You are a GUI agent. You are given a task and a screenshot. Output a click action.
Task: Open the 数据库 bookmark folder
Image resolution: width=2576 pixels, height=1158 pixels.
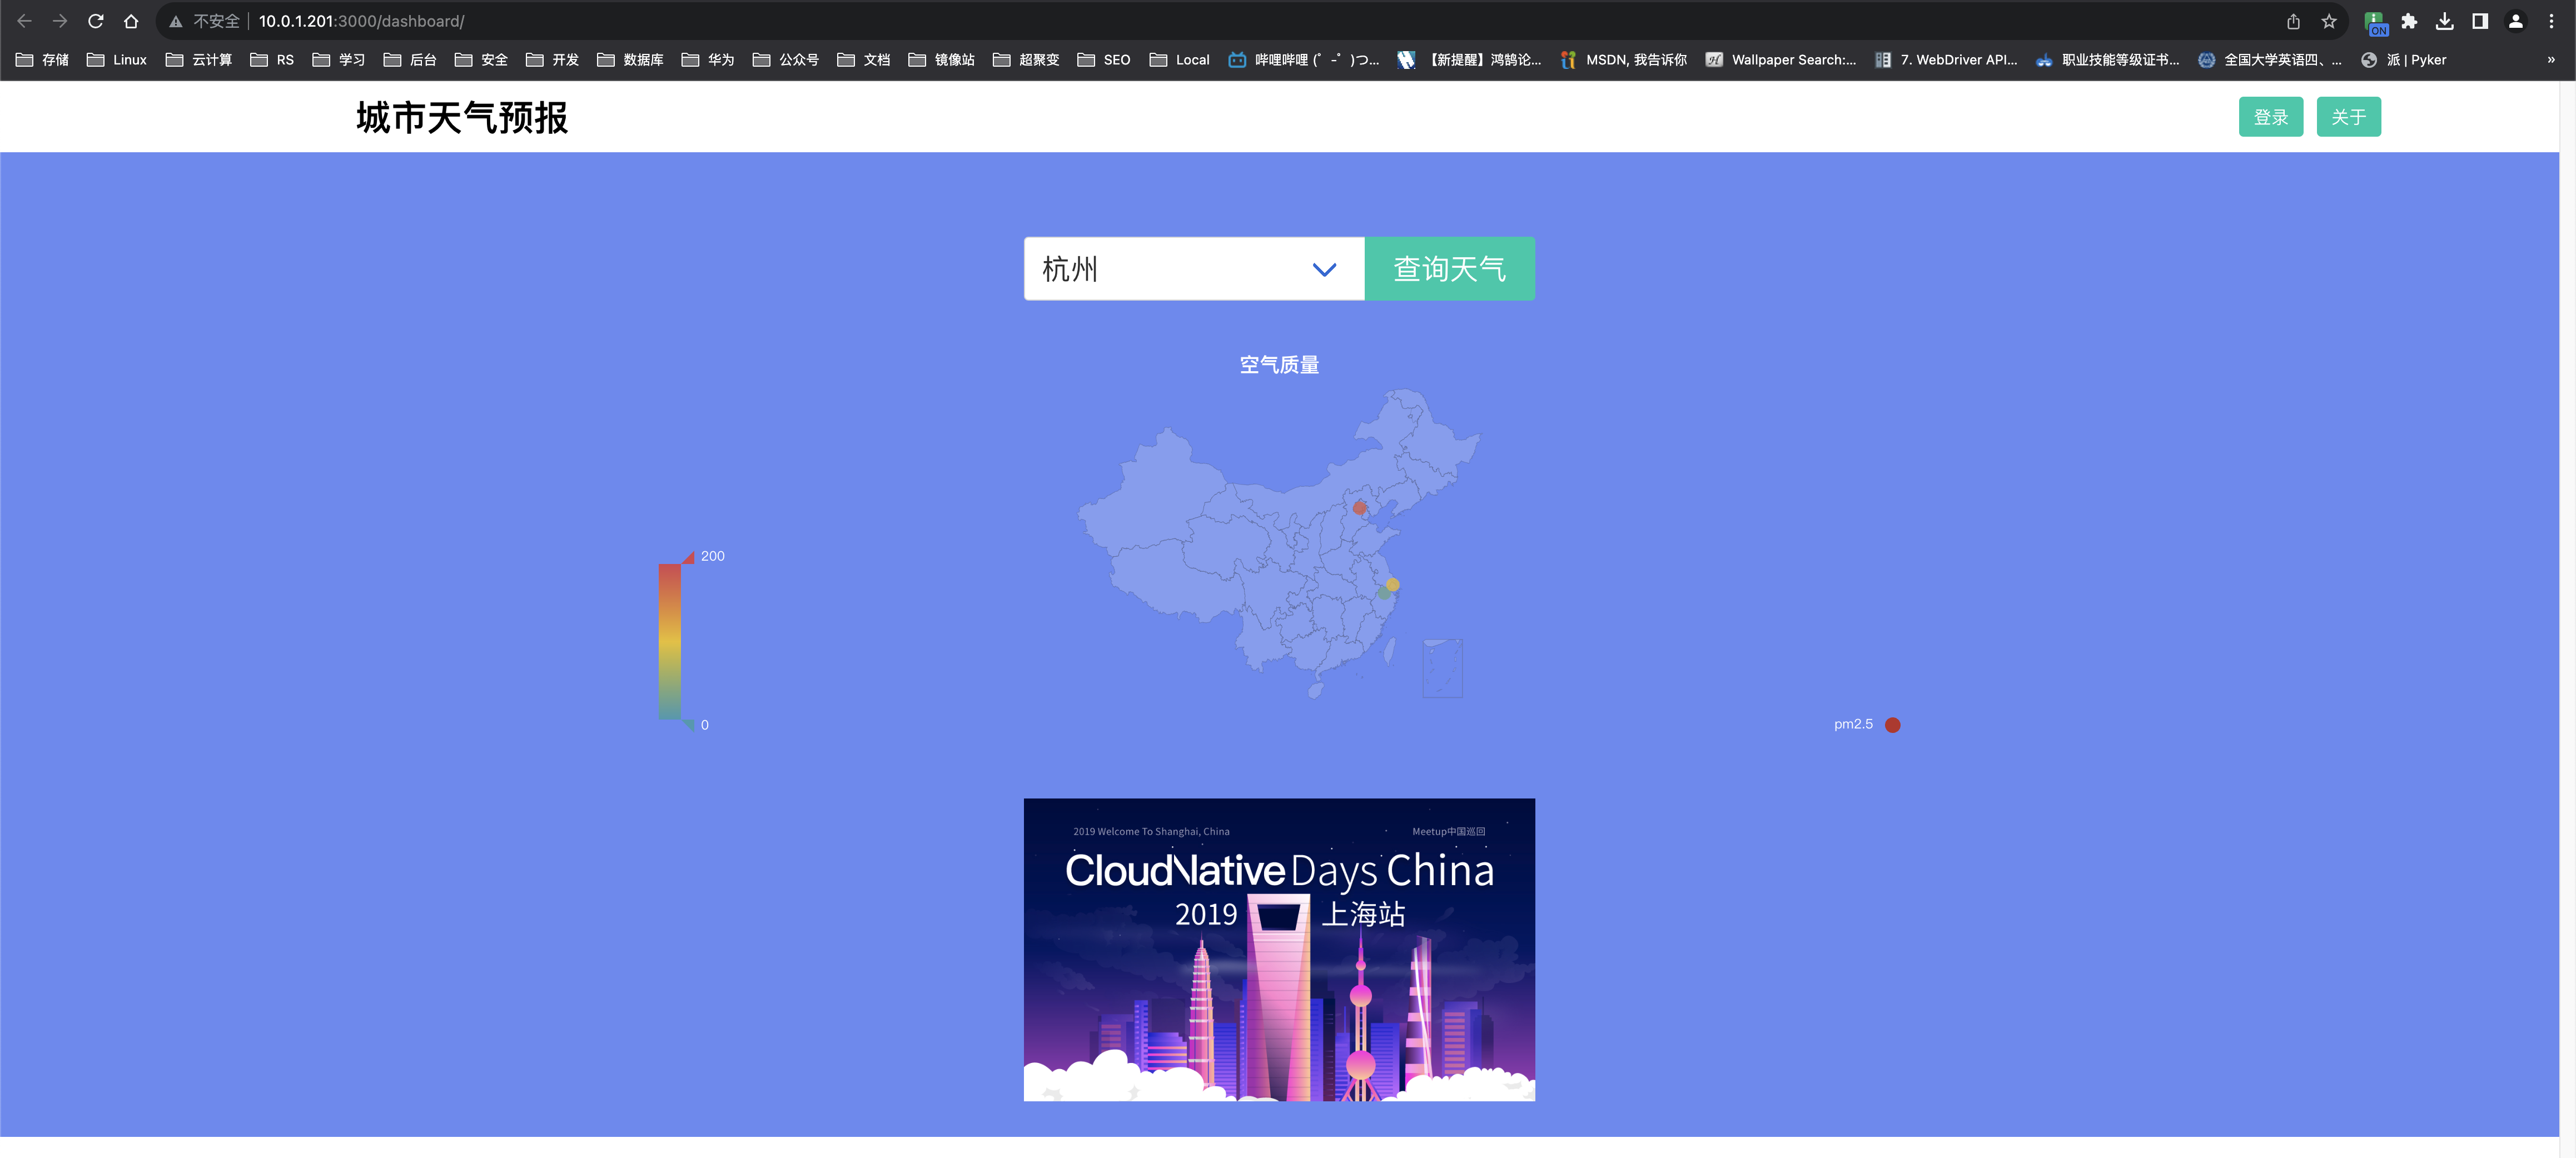(630, 60)
